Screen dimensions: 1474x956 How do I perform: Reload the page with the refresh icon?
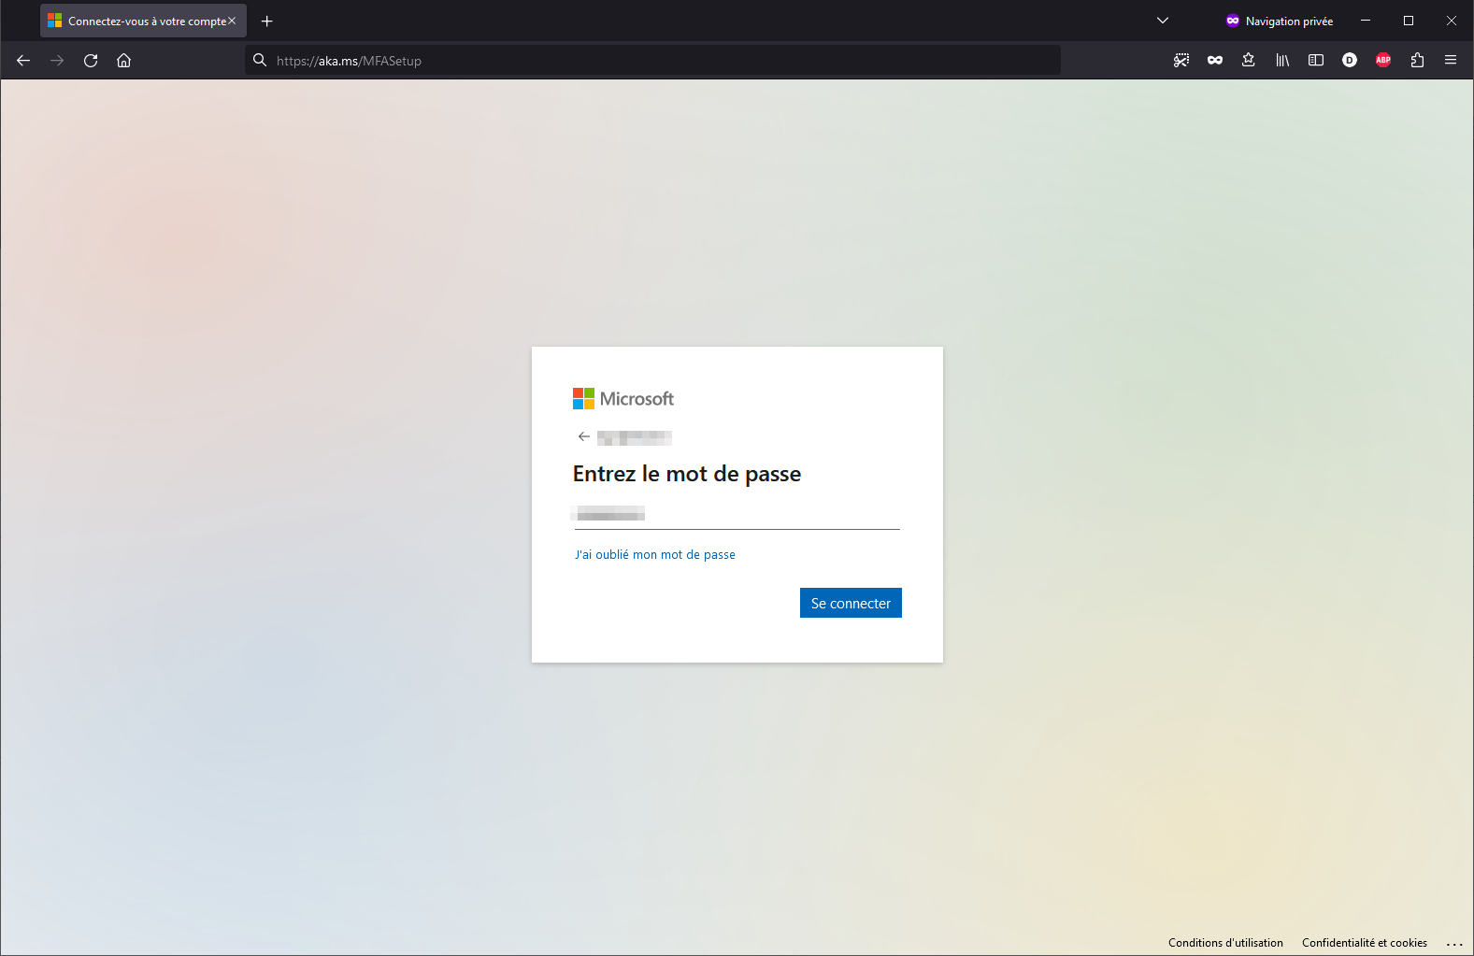[91, 61]
